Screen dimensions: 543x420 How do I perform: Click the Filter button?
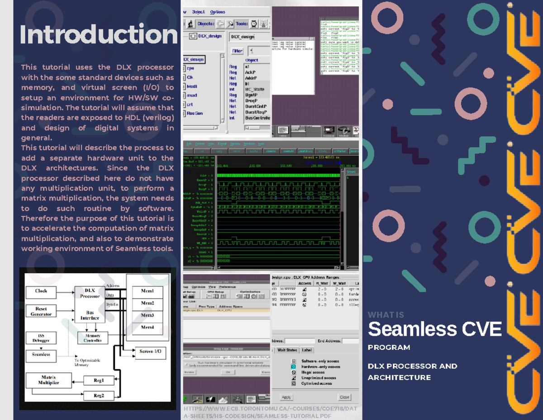[x=237, y=50]
